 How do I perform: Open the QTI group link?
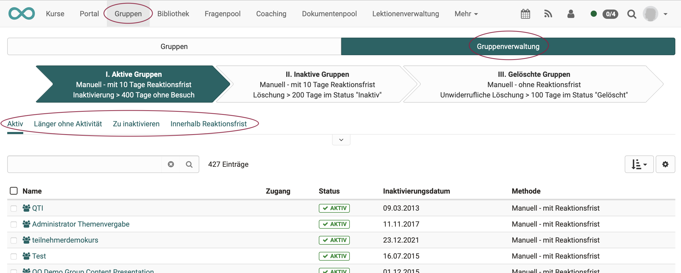pos(37,208)
